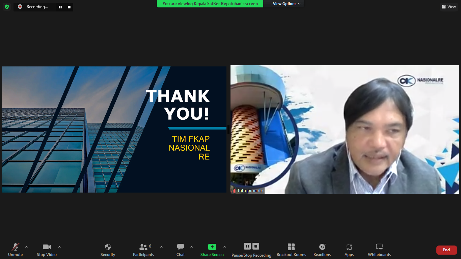The image size is (461, 259).
Task: Expand video settings arrow next to Stop Video
Action: [x=59, y=247]
